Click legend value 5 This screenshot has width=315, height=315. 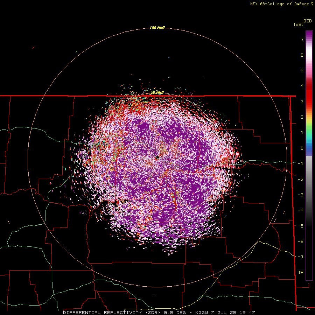pyautogui.click(x=302, y=70)
